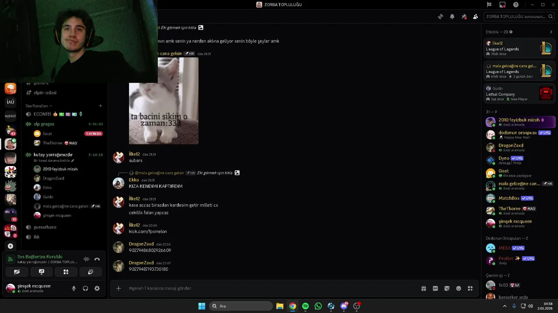Join the ECON111 voice channel
The width and height of the screenshot is (558, 313).
[x=64, y=114]
